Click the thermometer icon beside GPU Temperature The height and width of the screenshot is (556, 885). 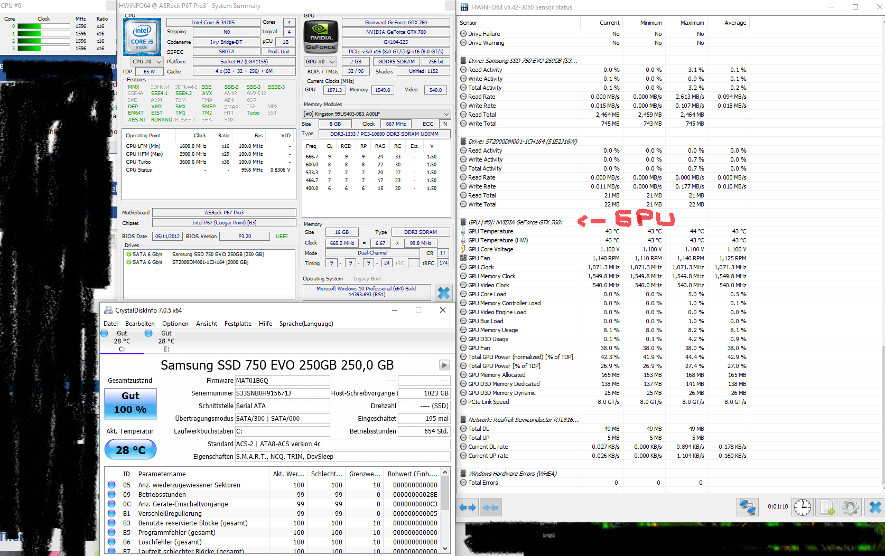pos(463,231)
